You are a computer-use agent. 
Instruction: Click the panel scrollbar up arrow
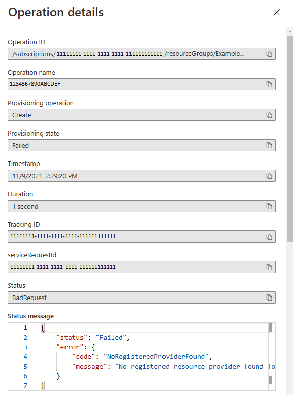[x=290, y=31]
